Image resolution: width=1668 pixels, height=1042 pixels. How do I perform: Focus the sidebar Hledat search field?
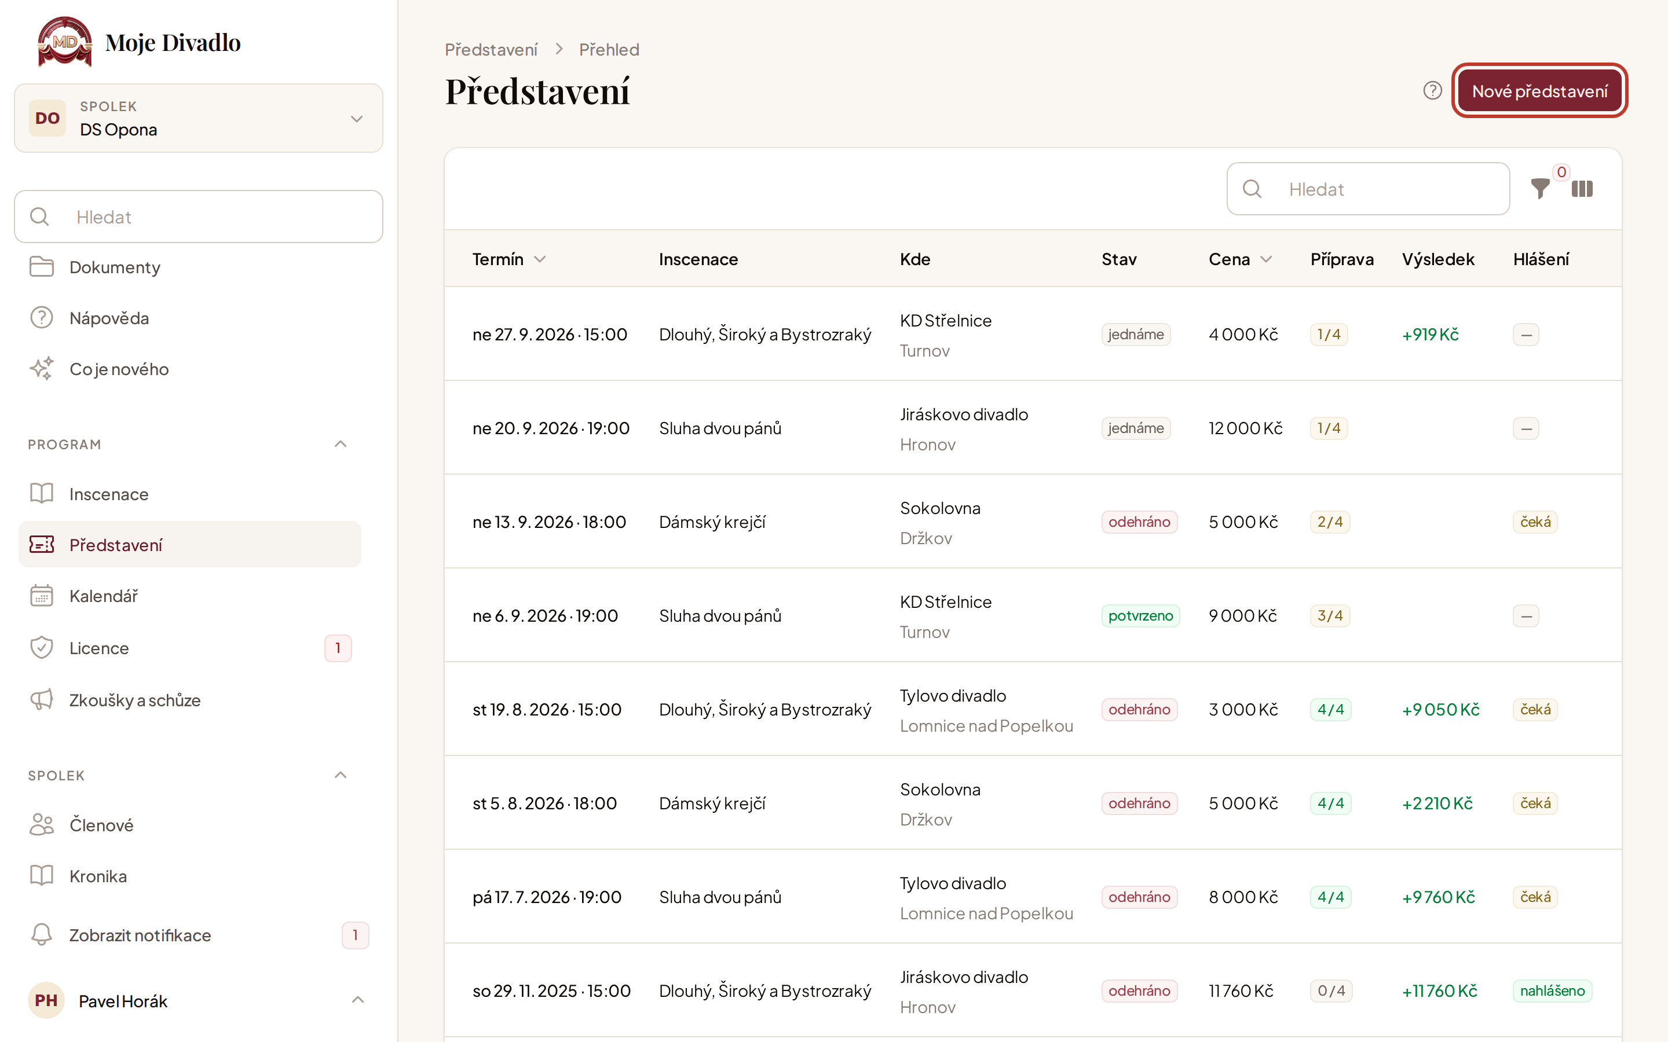(199, 217)
